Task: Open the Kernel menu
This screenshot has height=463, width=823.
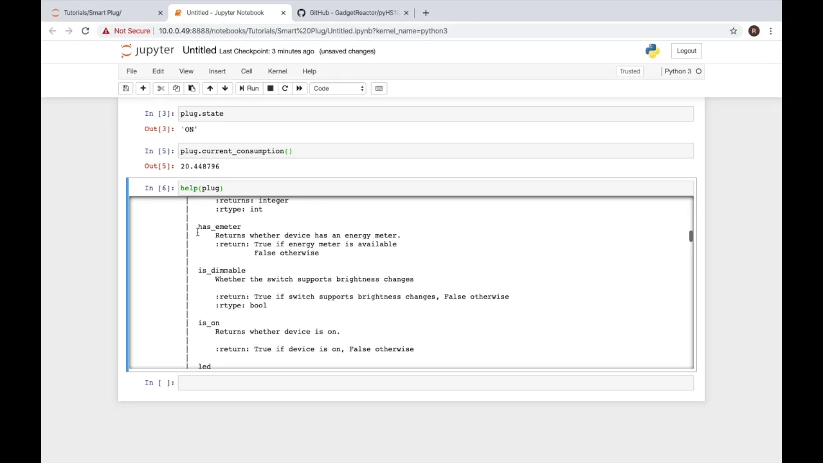Action: (x=277, y=71)
